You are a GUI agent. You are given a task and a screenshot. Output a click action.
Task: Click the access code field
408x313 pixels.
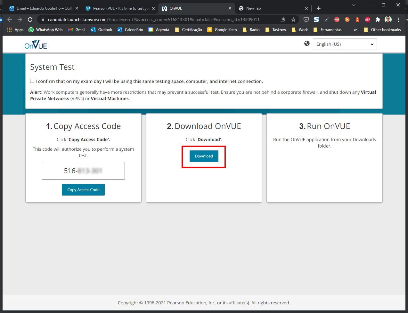pyautogui.click(x=83, y=171)
